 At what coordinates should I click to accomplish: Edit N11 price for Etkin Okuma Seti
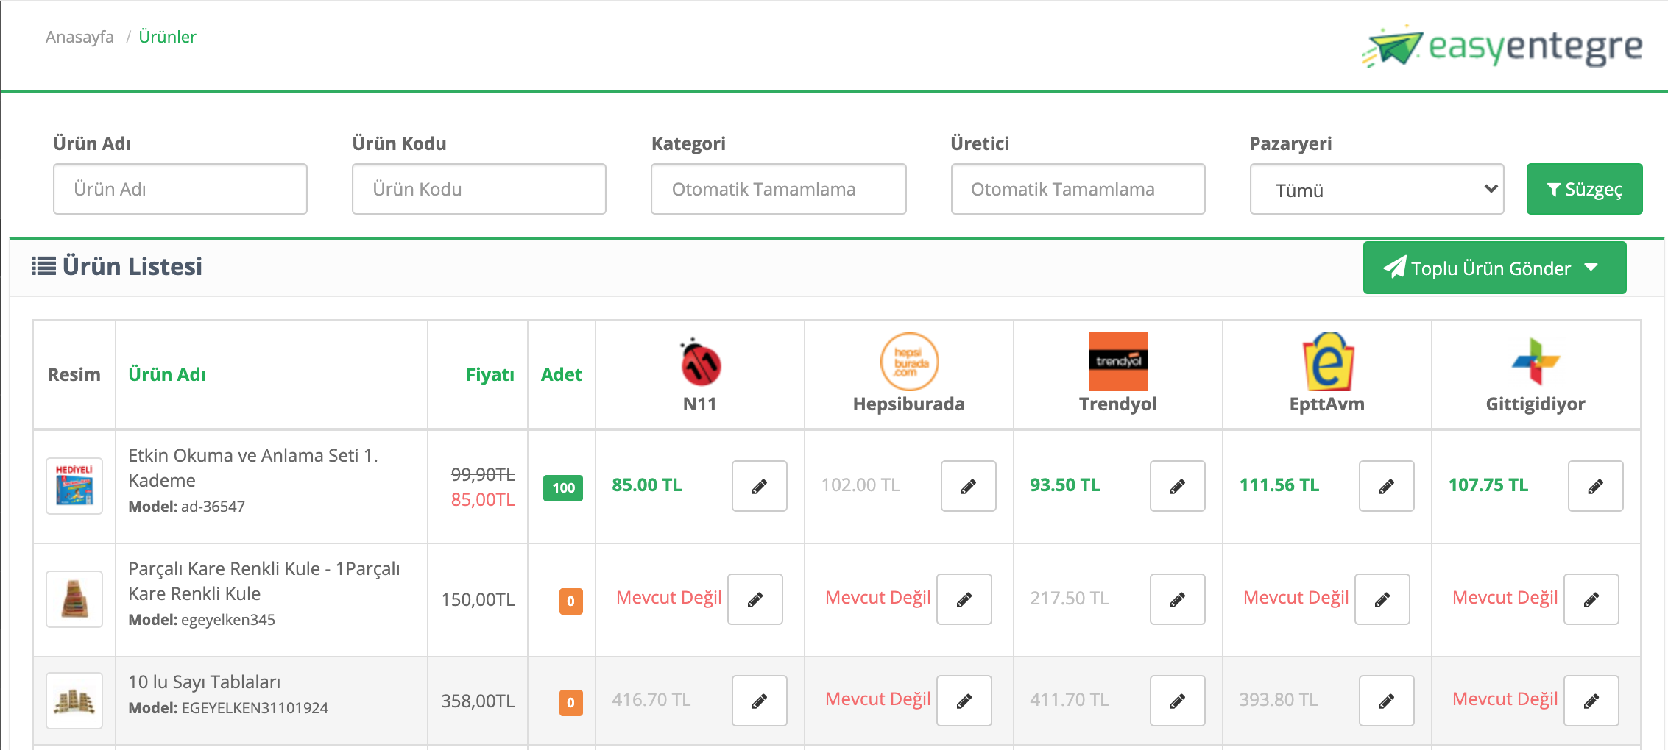759,486
